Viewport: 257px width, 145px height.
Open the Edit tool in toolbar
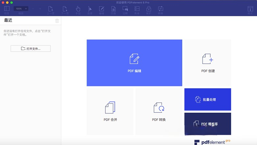tap(101, 9)
